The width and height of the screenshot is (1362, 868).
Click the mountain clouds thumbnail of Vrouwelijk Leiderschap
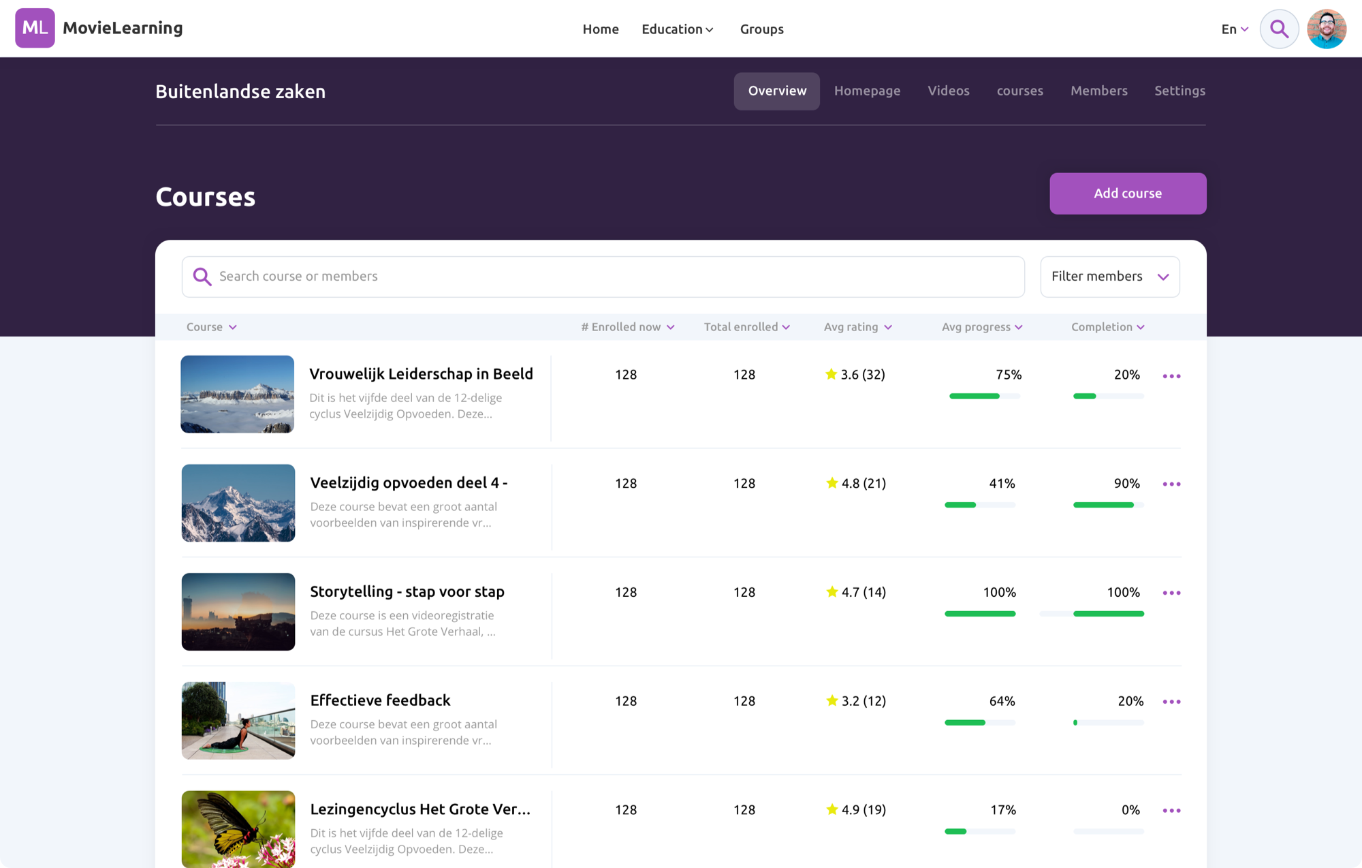click(237, 394)
